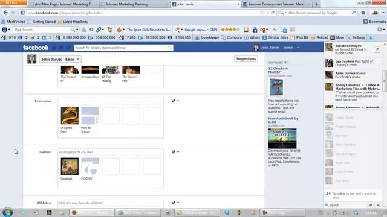Screen dimensions: 387x217
Task: Open Latest Headlines bookmark
Action: pos(73,22)
